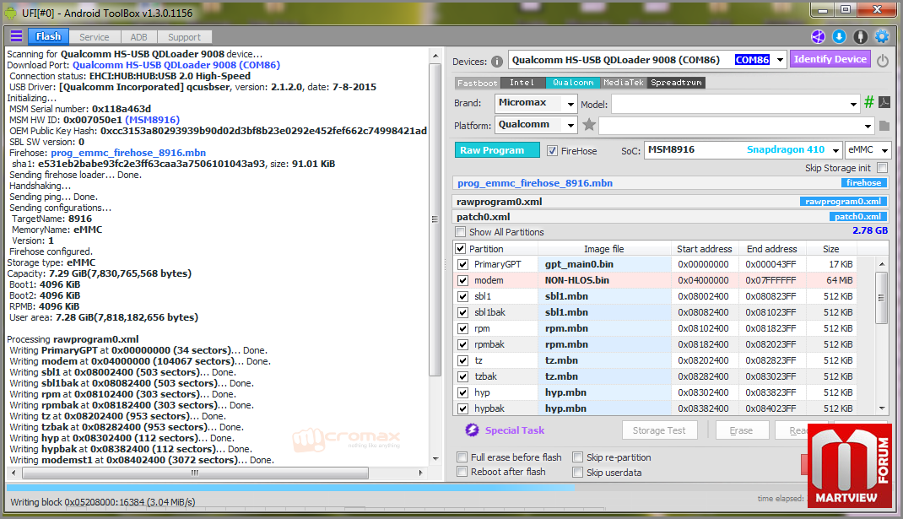The height and width of the screenshot is (519, 903).
Task: Check Show All Partitions
Action: click(460, 232)
